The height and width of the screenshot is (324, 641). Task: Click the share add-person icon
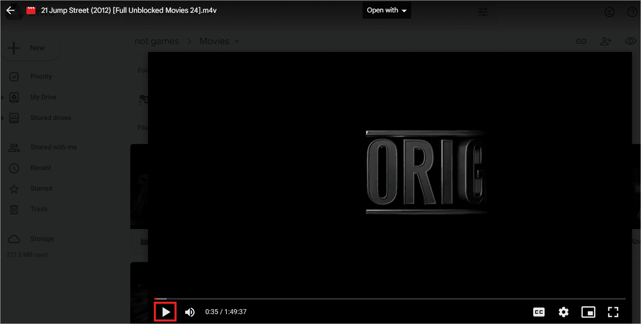pos(606,41)
